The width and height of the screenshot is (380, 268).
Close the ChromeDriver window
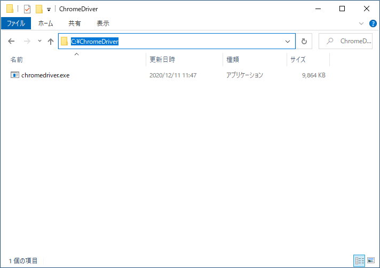[x=367, y=9]
